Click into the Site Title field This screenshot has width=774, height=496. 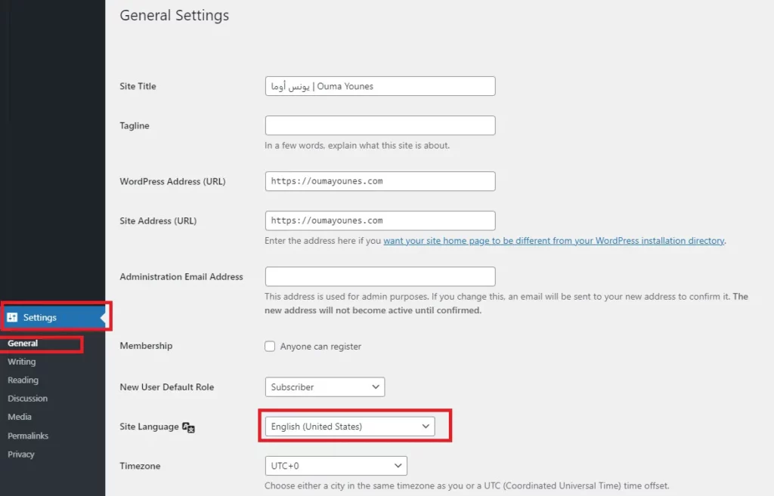(380, 86)
